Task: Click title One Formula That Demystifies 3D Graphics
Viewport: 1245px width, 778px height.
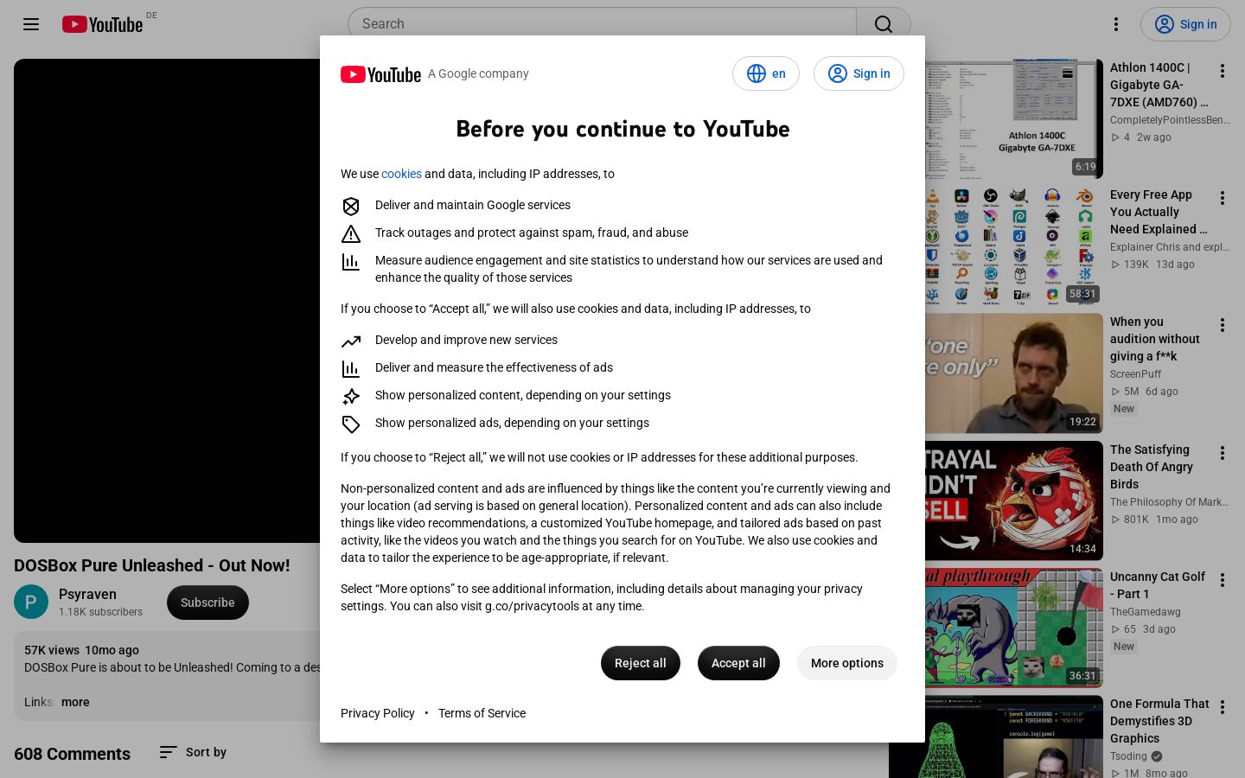Action: pyautogui.click(x=1159, y=721)
